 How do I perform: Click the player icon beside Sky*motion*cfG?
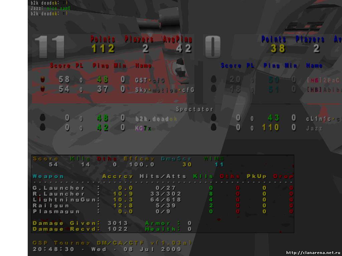click(42, 89)
